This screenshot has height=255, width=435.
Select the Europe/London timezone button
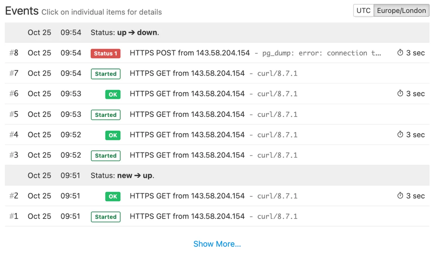(x=401, y=11)
